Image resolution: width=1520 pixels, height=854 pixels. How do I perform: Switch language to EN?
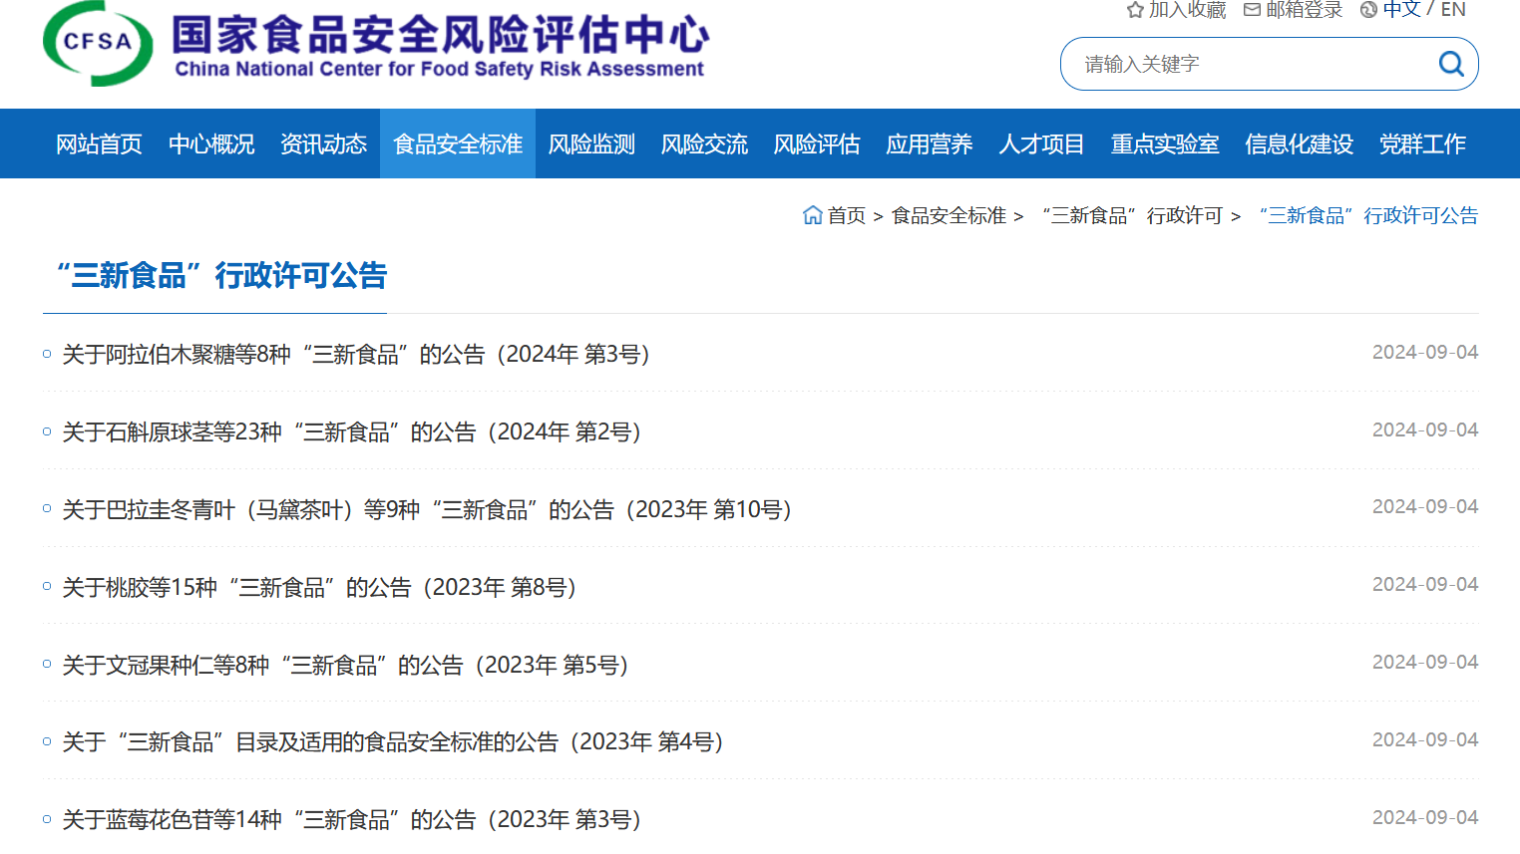1453,10
